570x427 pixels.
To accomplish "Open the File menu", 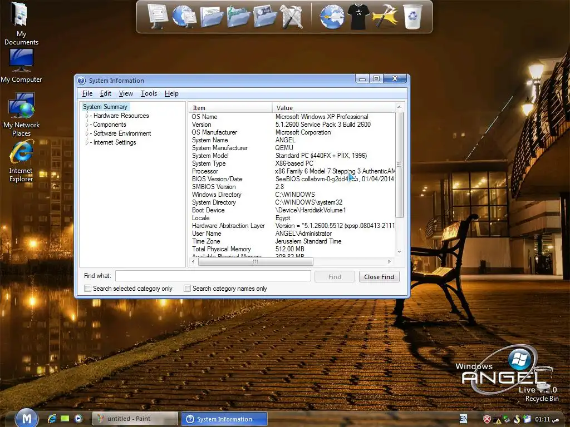I will (x=87, y=93).
